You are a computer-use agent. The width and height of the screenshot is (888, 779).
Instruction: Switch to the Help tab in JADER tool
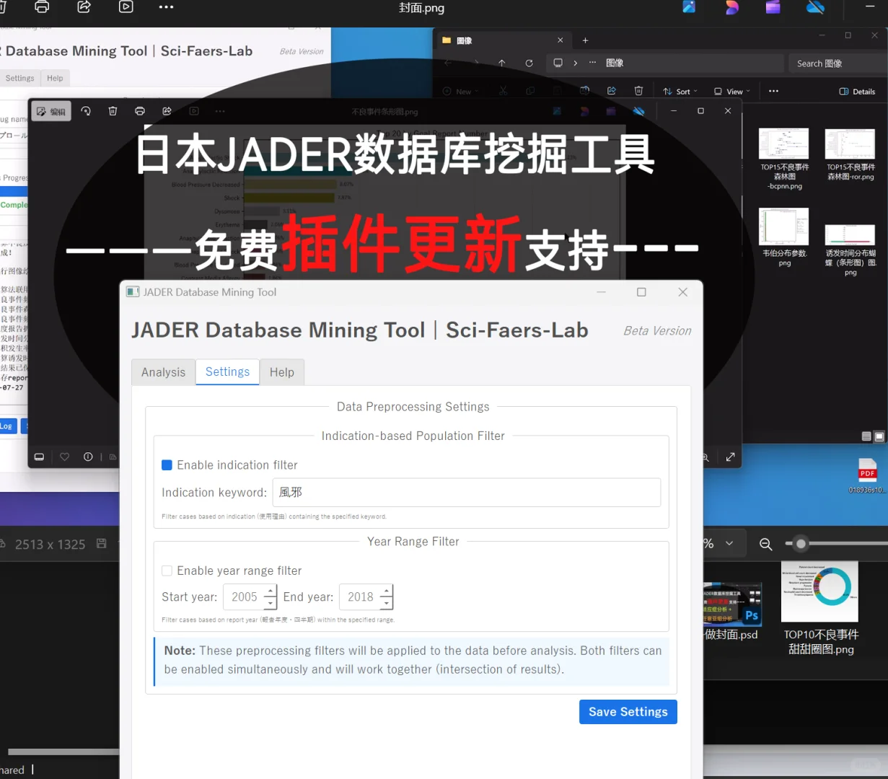coord(281,371)
